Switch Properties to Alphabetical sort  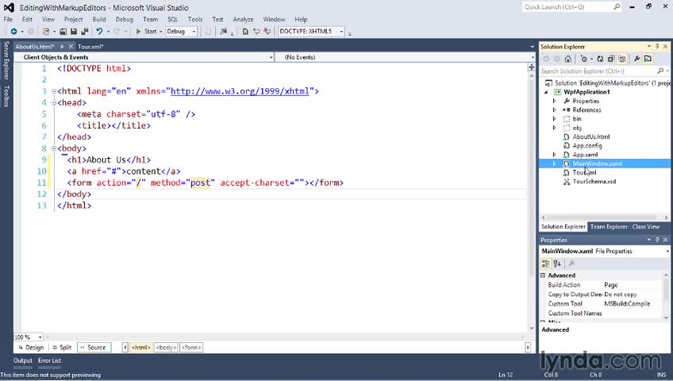557,264
